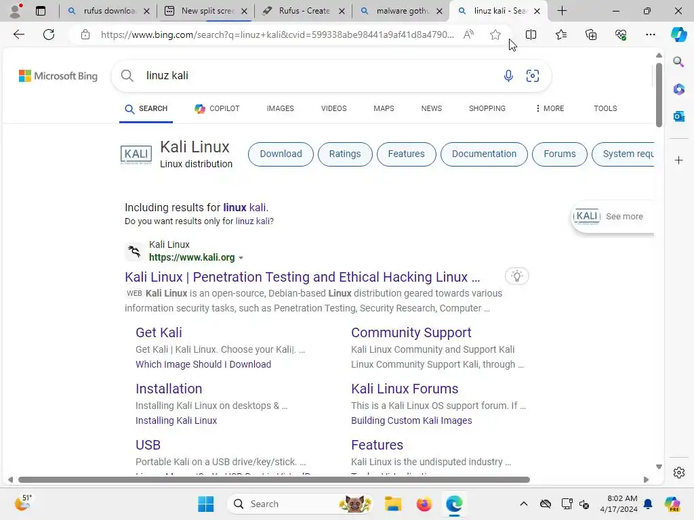The height and width of the screenshot is (520, 694).
Task: Click the browser address bar URL
Action: pos(277,35)
